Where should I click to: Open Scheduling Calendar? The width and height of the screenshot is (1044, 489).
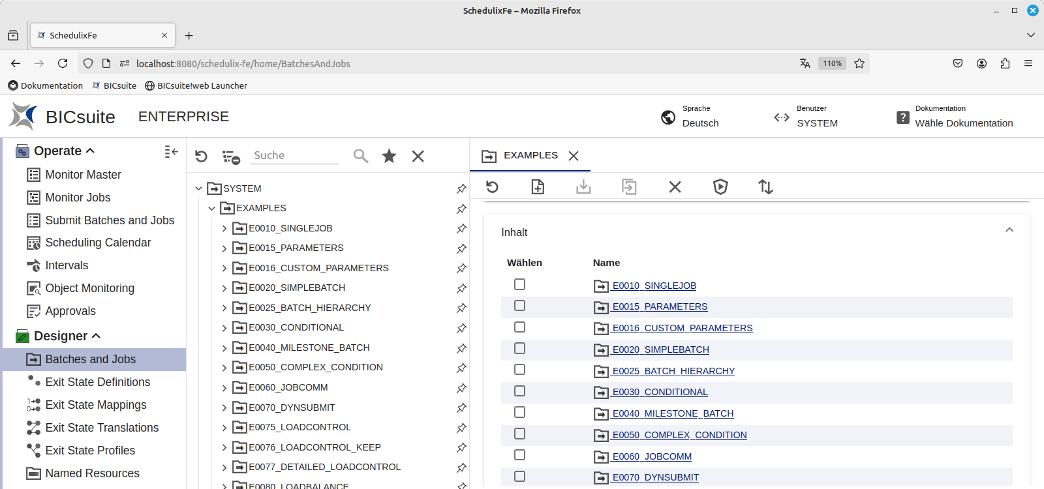(x=98, y=243)
